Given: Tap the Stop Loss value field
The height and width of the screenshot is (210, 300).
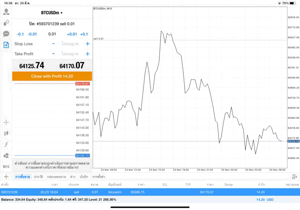Looking at the screenshot, I should tap(70, 44).
